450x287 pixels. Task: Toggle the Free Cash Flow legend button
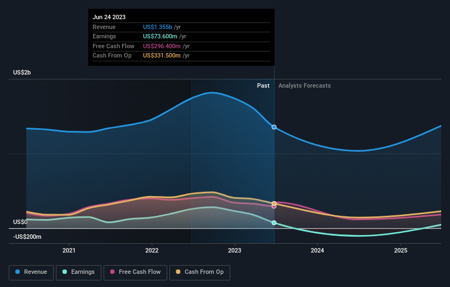(x=135, y=272)
